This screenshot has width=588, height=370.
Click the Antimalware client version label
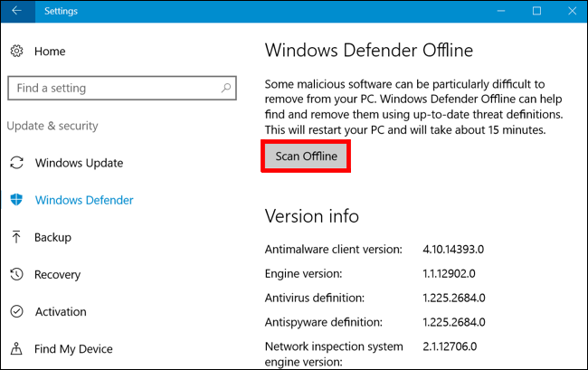[x=334, y=250]
